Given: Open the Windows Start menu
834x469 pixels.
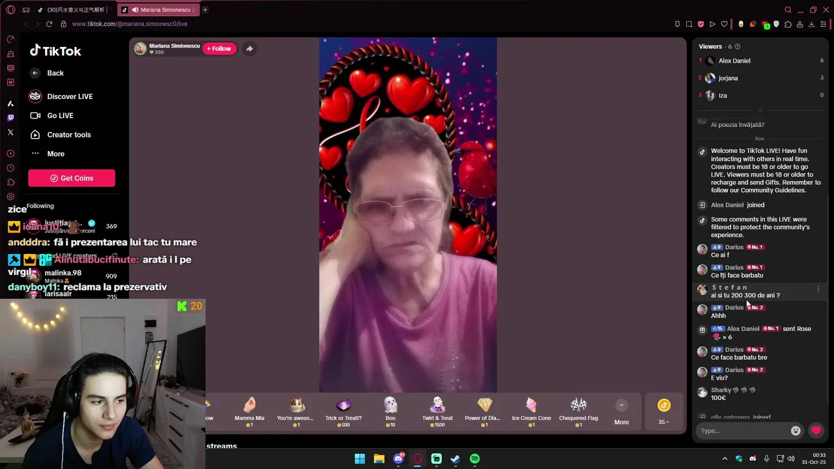Looking at the screenshot, I should pos(360,459).
